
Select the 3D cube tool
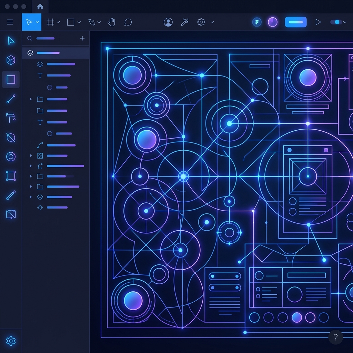click(11, 60)
